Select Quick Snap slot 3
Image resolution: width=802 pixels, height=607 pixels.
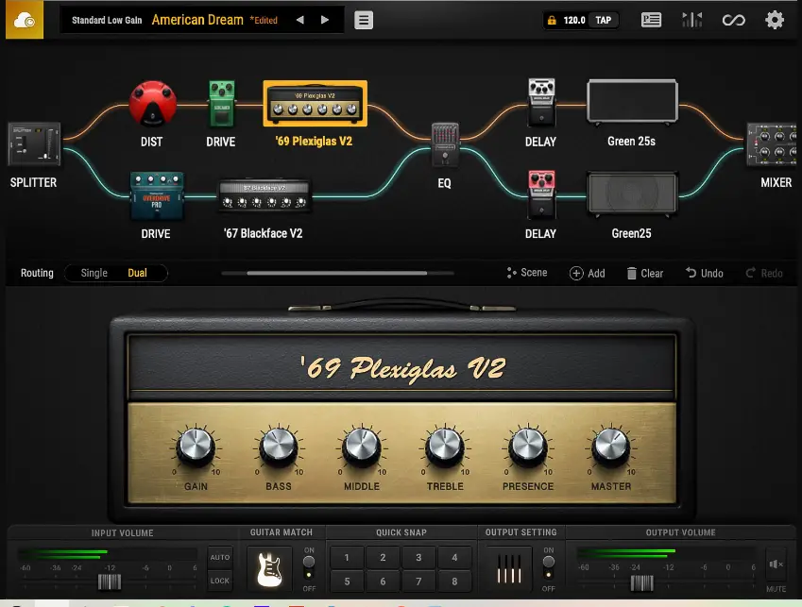coord(418,557)
